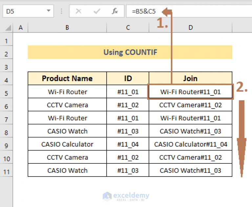
Task: Click the 'Using COUNTIF' title cell
Action: 130,52
